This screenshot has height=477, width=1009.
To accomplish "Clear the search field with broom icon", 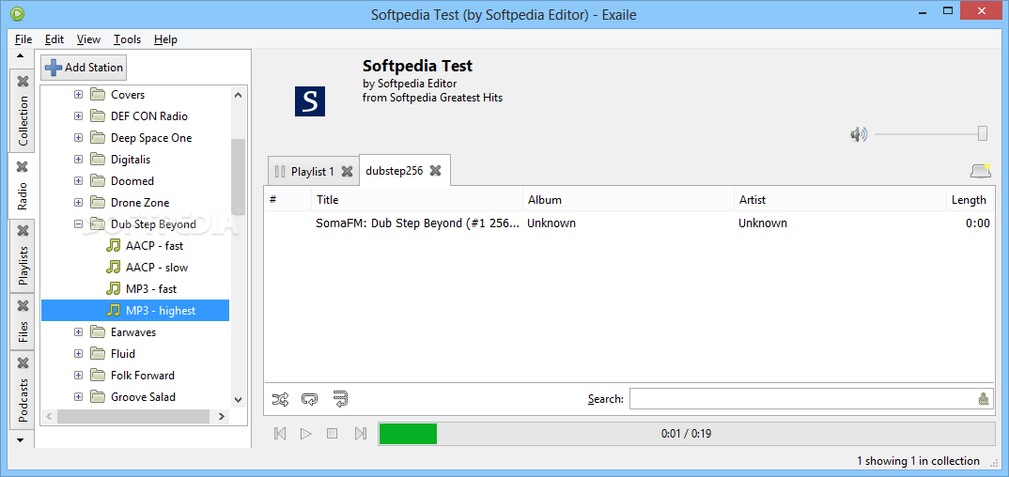I will point(984,398).
